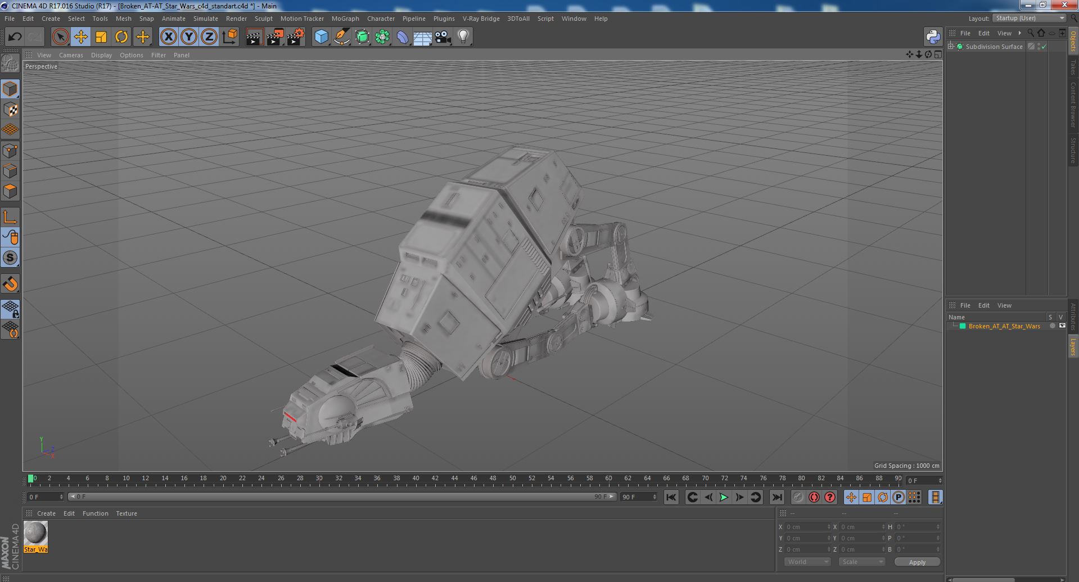The height and width of the screenshot is (582, 1079).
Task: Click the Make Editable icon
Action: (x=10, y=63)
